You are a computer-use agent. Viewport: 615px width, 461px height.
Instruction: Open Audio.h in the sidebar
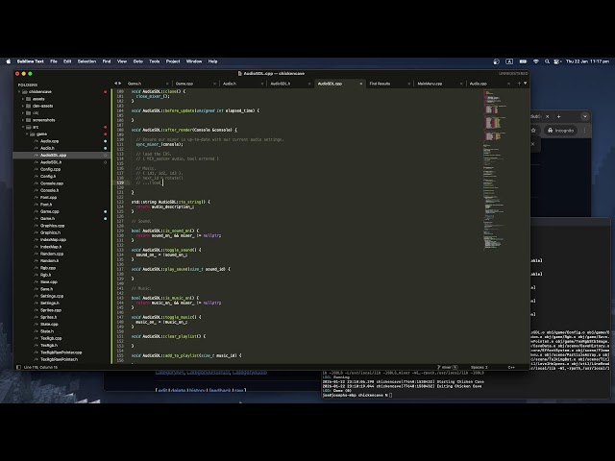click(47, 148)
